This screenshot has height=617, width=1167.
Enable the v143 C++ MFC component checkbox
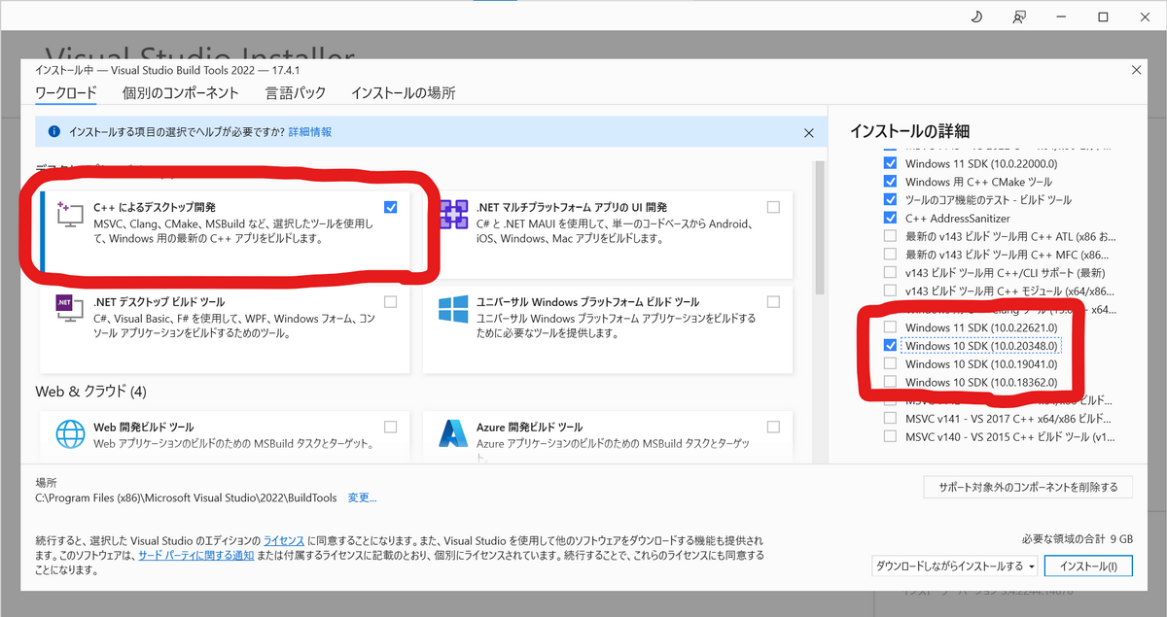coord(890,255)
